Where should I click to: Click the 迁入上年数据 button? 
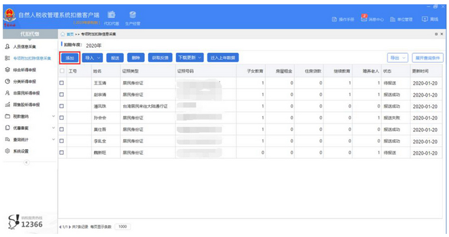point(223,58)
